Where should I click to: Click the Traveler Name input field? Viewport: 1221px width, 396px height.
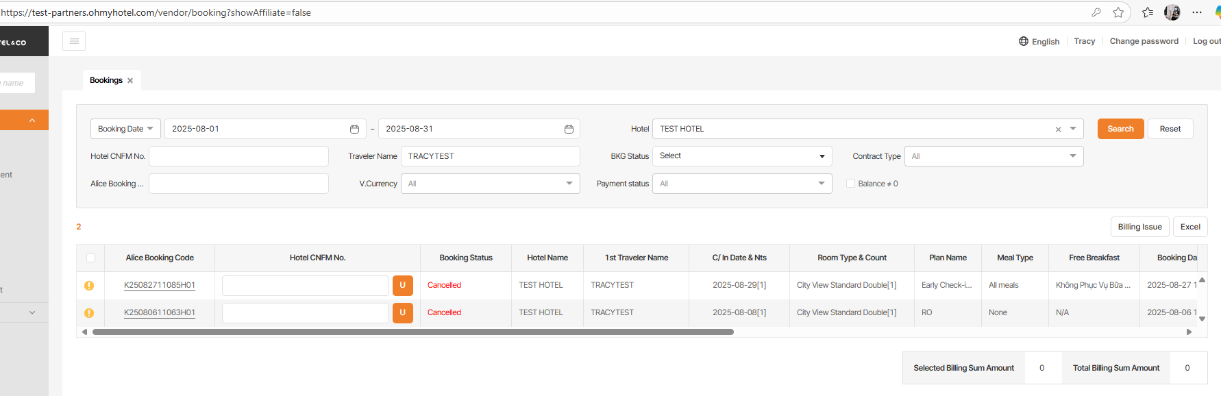[x=490, y=156]
